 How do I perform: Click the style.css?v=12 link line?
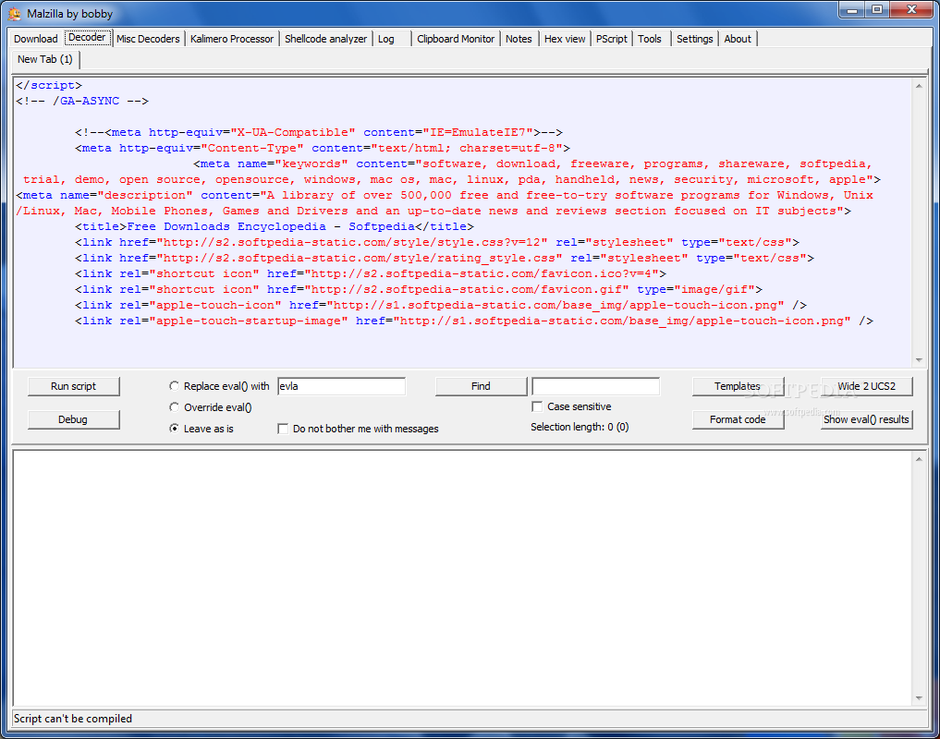tap(437, 242)
